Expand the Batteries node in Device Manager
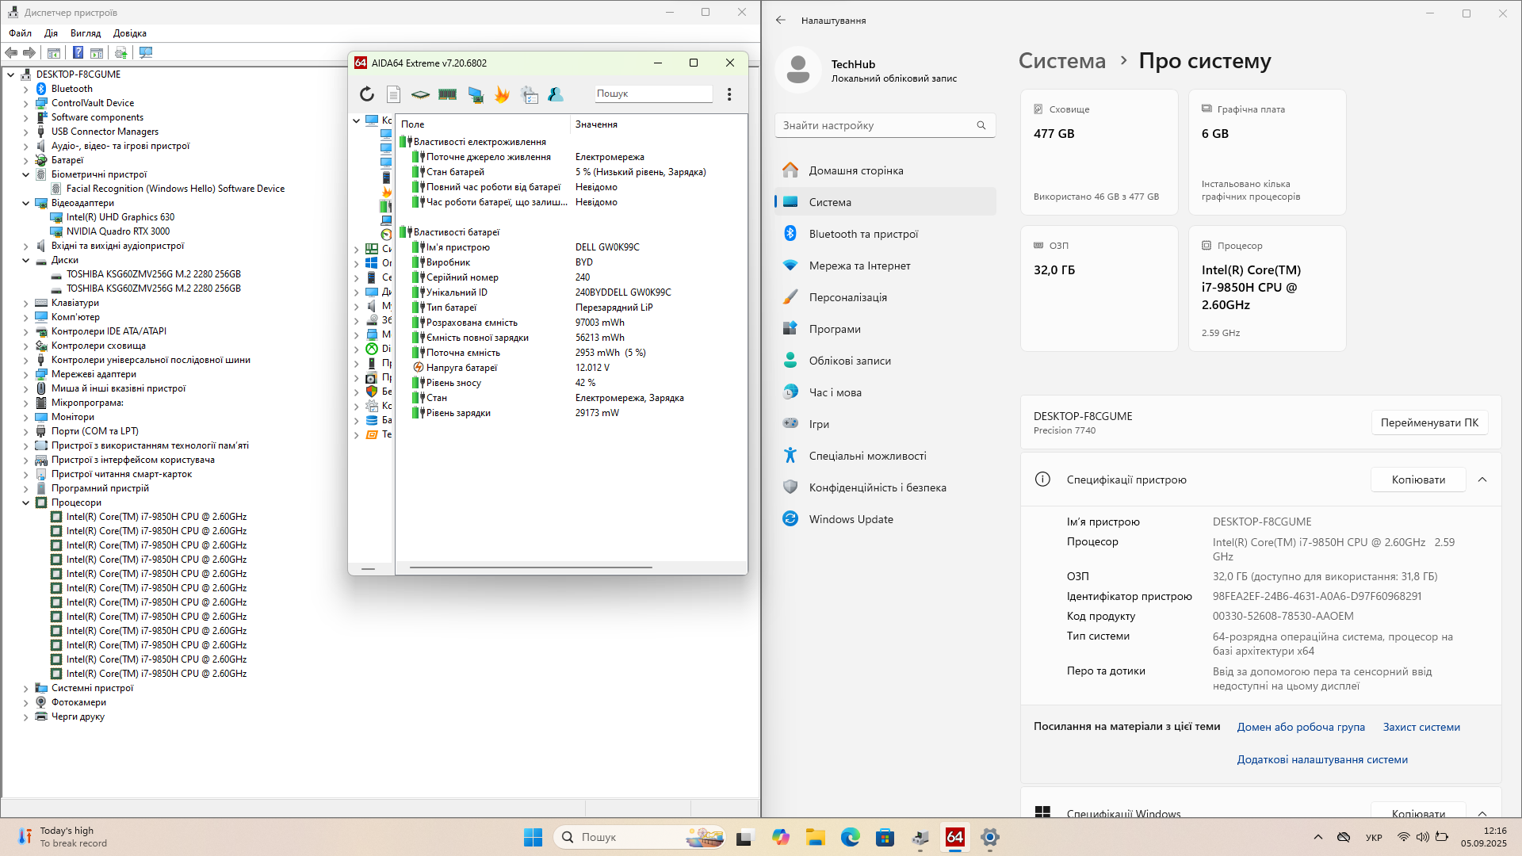Screen dimensions: 1522x856 point(25,160)
